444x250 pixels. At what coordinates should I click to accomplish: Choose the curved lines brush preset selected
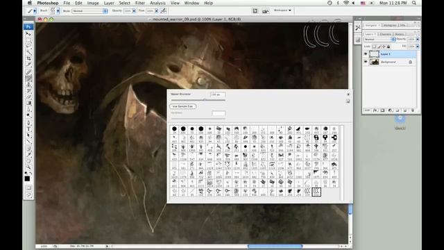(x=316, y=192)
